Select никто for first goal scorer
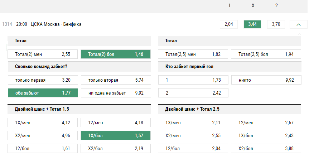Viewport: 309px width, 158px height. pos(266,80)
